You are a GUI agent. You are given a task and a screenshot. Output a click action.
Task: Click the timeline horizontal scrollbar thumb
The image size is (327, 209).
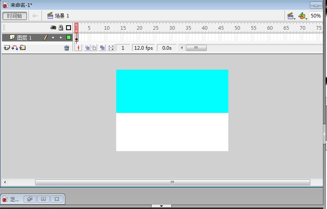click(196, 48)
